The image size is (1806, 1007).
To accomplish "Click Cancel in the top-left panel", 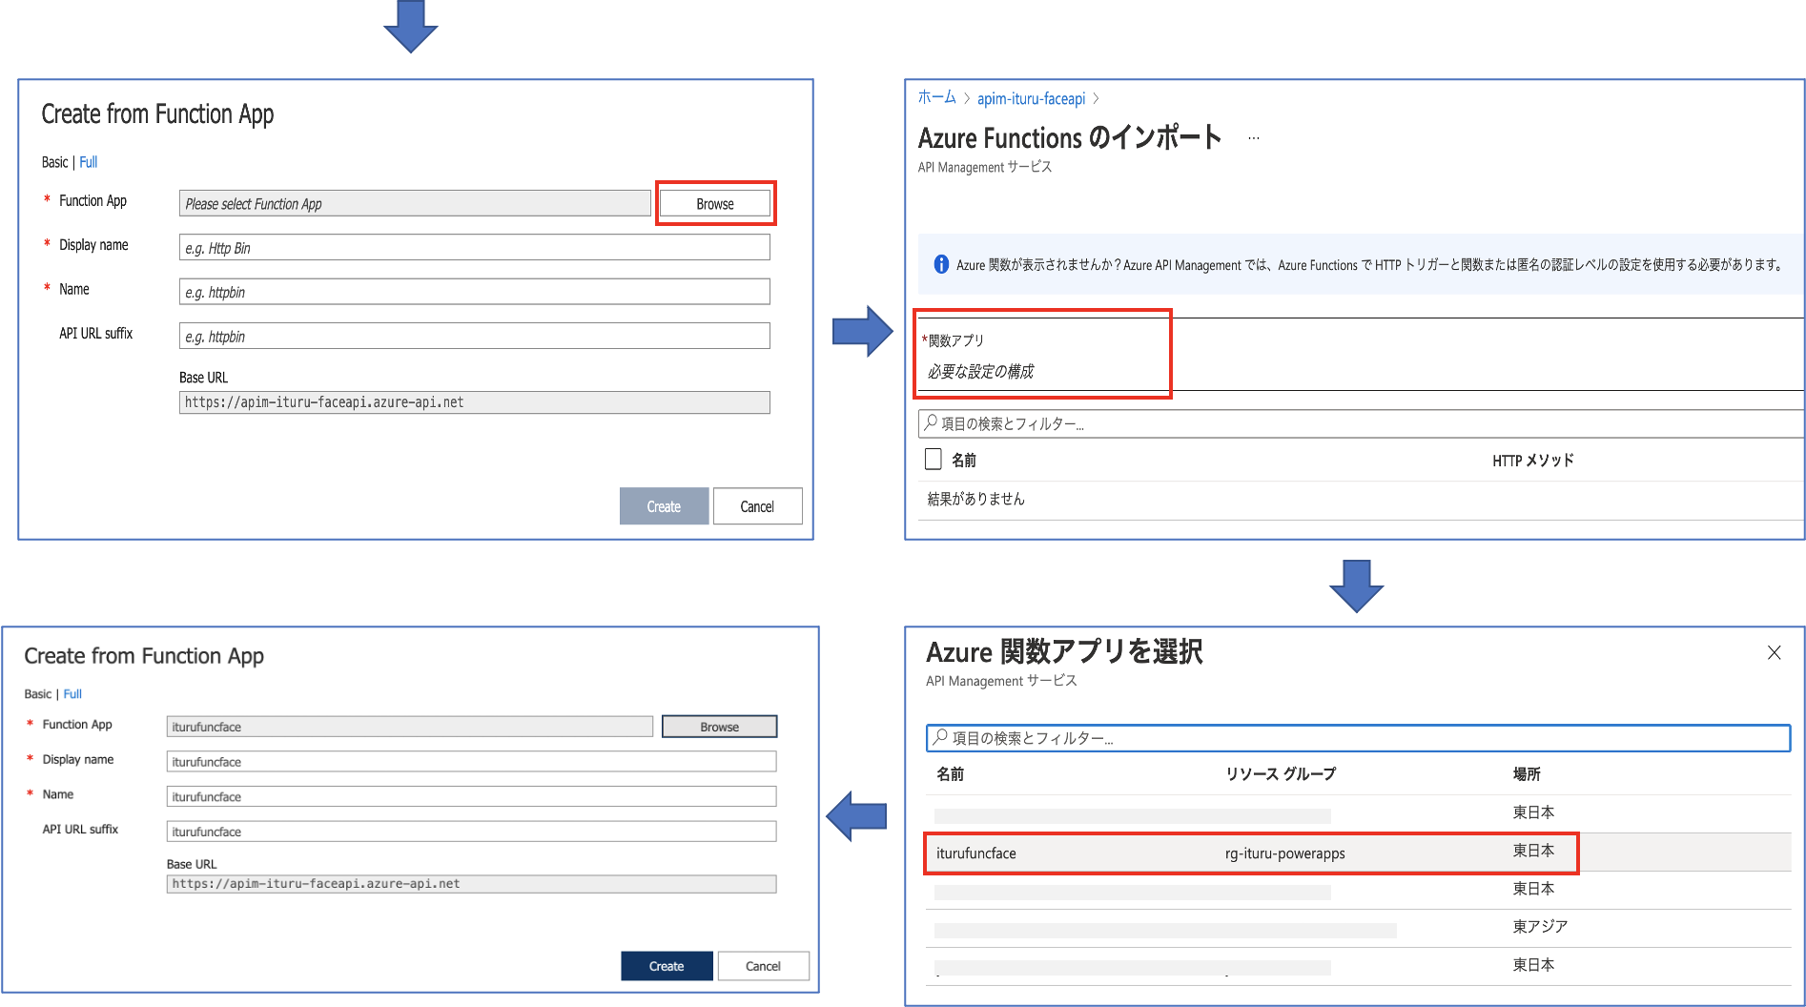I will tap(757, 506).
